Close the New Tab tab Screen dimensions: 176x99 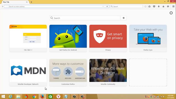tap(27, 2)
